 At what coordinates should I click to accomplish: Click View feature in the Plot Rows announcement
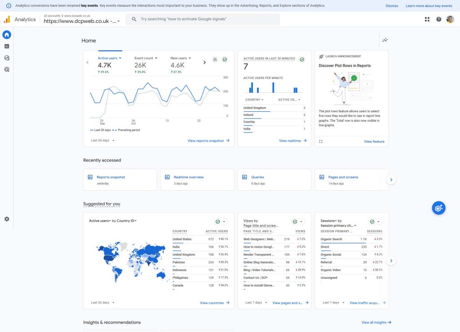(x=374, y=141)
